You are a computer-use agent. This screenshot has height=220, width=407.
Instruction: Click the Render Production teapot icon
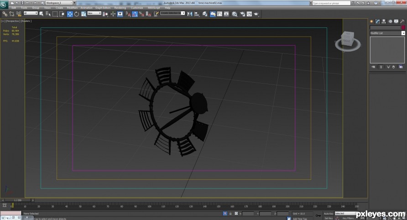point(256,14)
